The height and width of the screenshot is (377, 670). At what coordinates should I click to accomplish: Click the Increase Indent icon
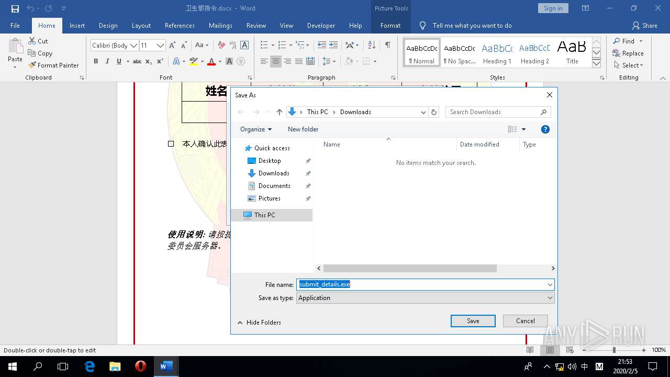(x=333, y=45)
